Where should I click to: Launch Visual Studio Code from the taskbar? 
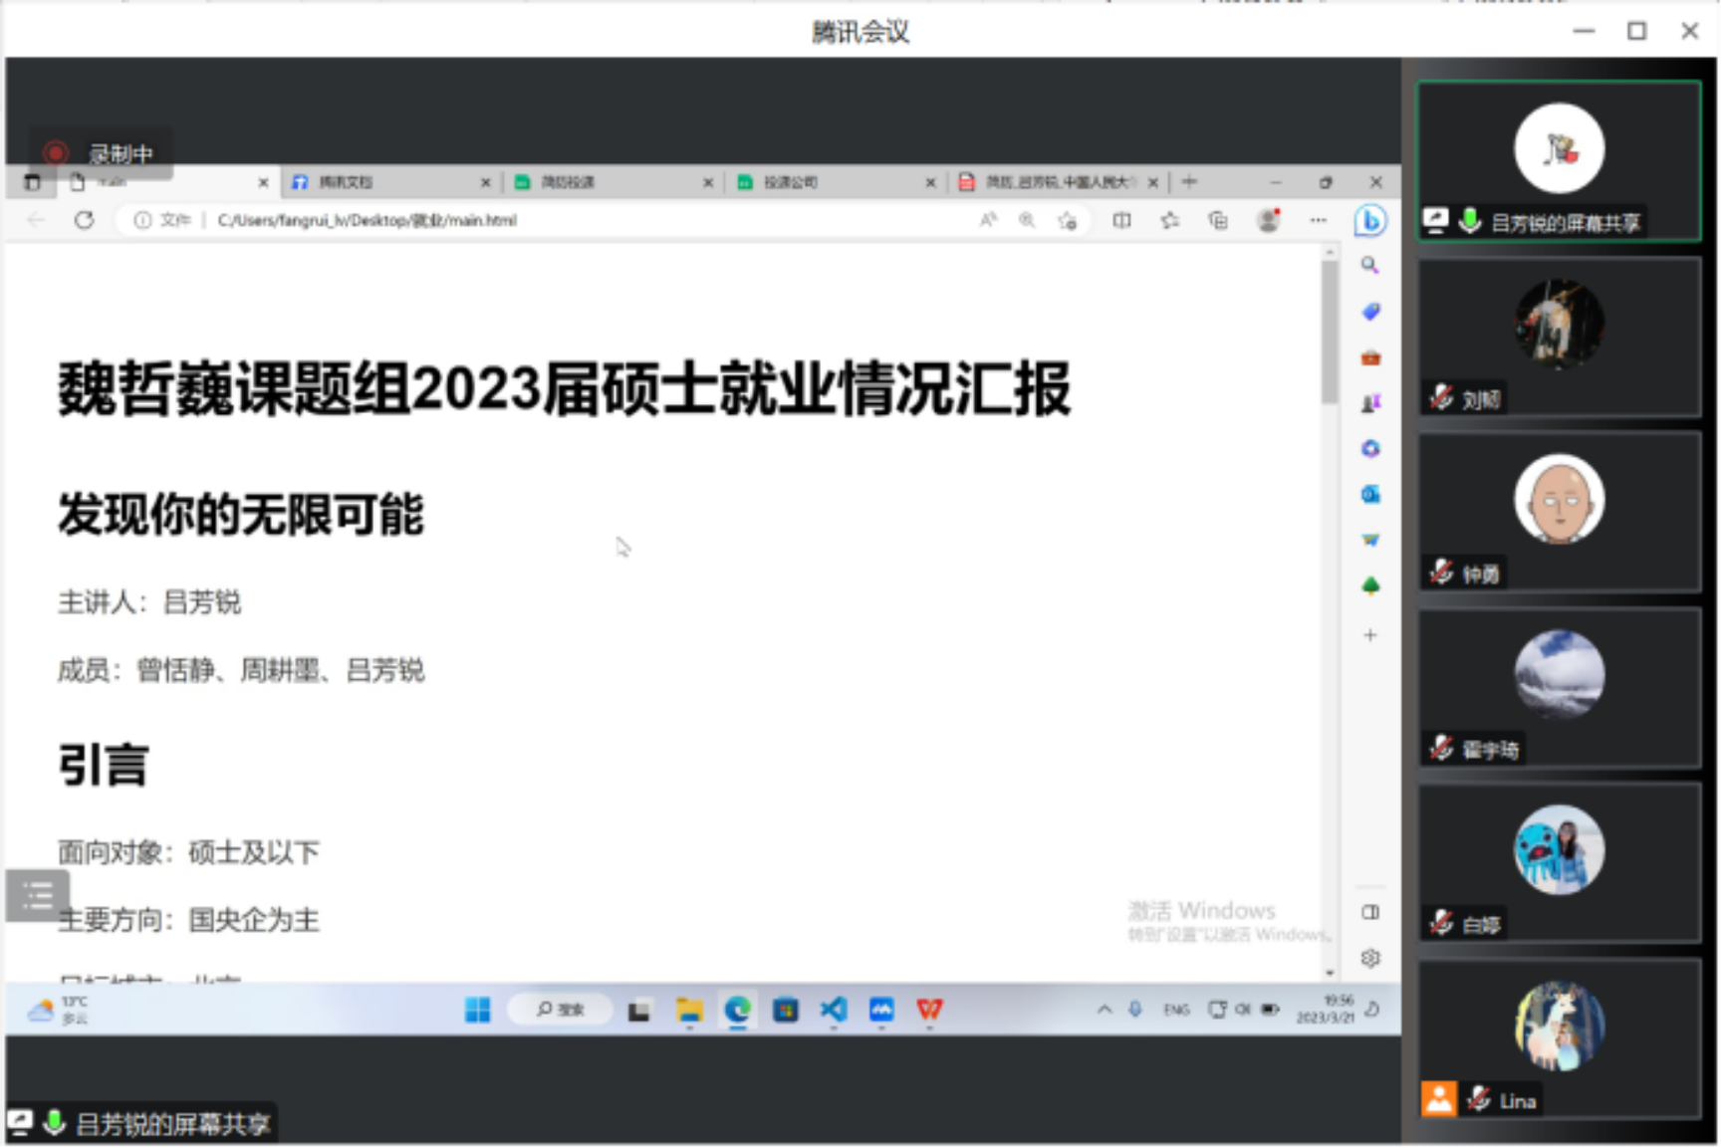click(834, 1010)
